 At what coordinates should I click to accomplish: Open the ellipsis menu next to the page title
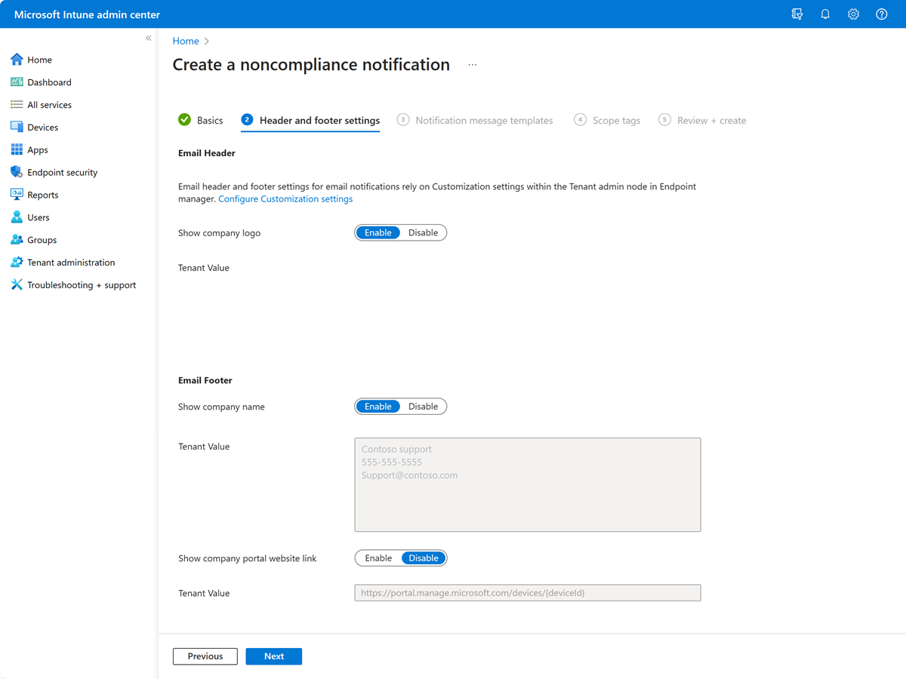click(x=472, y=65)
